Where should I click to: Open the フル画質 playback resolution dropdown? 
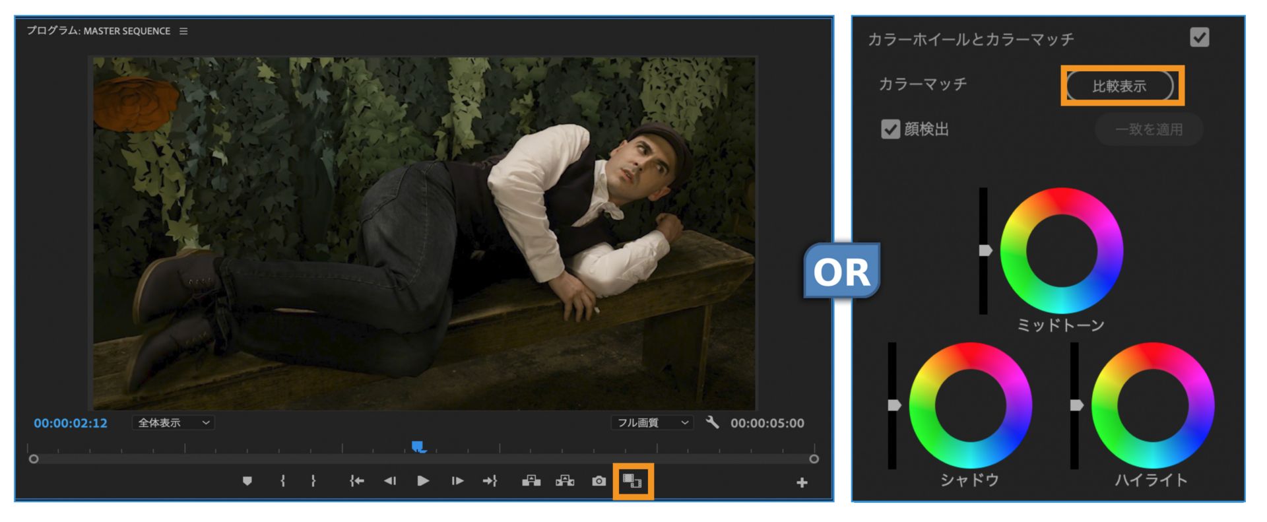[653, 423]
